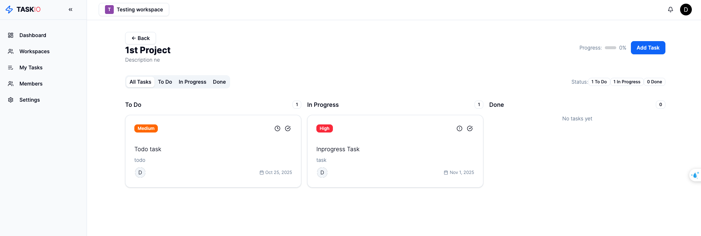Click the project progress bar
701x236 pixels.
pos(610,48)
